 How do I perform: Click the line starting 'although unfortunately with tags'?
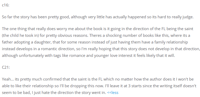click(88, 56)
